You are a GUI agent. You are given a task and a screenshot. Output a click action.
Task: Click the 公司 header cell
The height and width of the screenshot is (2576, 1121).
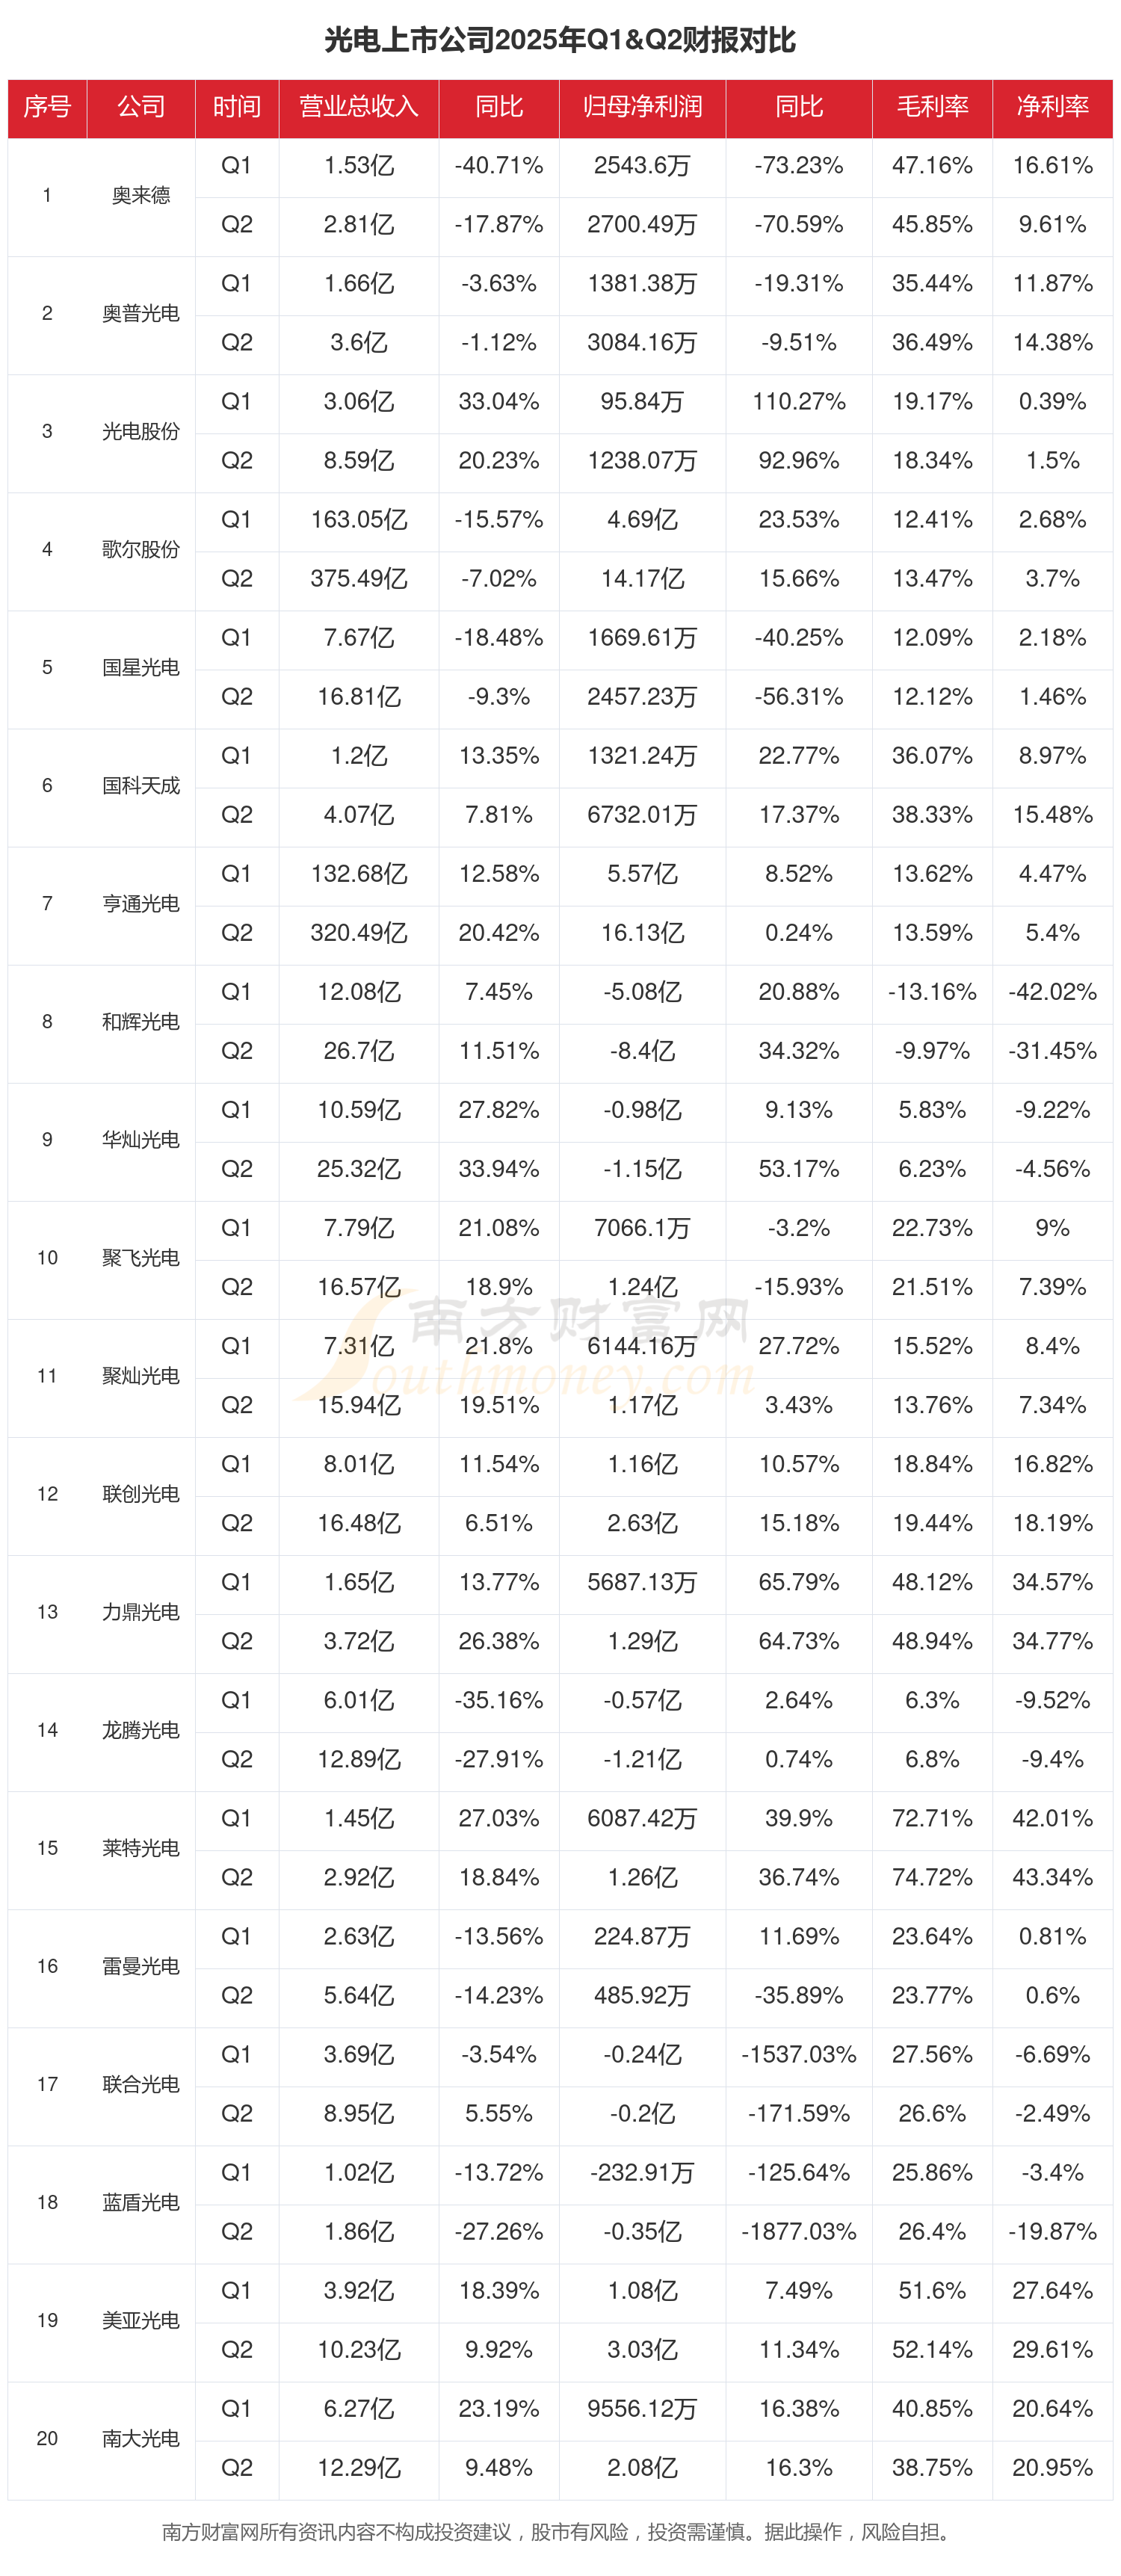pyautogui.click(x=140, y=107)
